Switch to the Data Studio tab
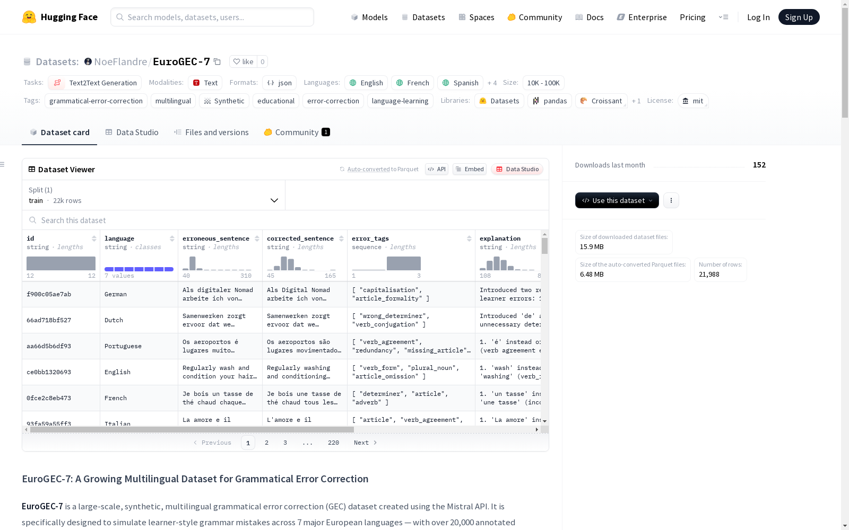This screenshot has height=530, width=849. 132,132
